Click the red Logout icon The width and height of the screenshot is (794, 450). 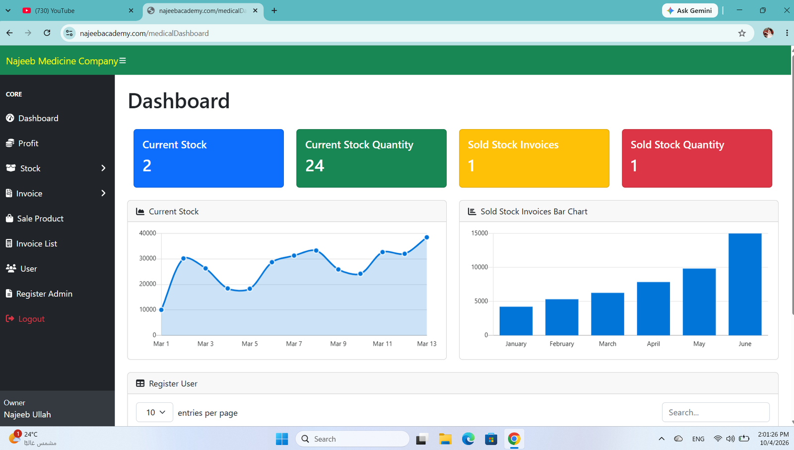(10, 318)
